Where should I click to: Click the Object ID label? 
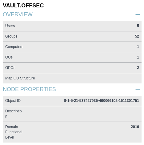[x=13, y=101]
